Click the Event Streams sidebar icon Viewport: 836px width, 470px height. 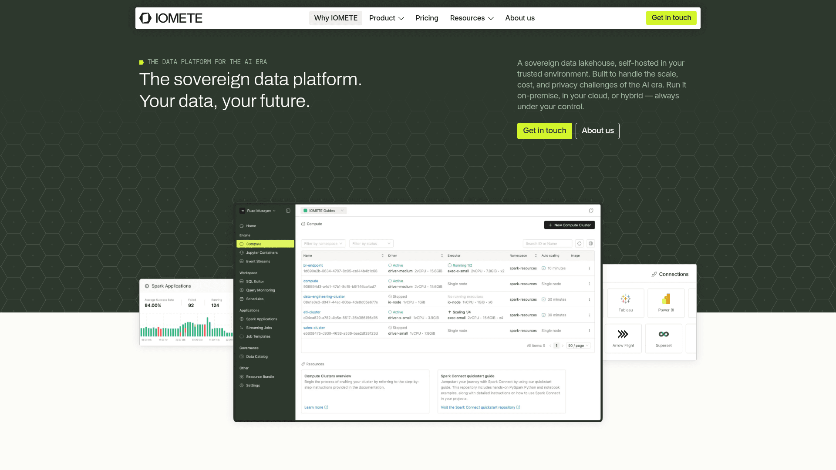coord(242,262)
